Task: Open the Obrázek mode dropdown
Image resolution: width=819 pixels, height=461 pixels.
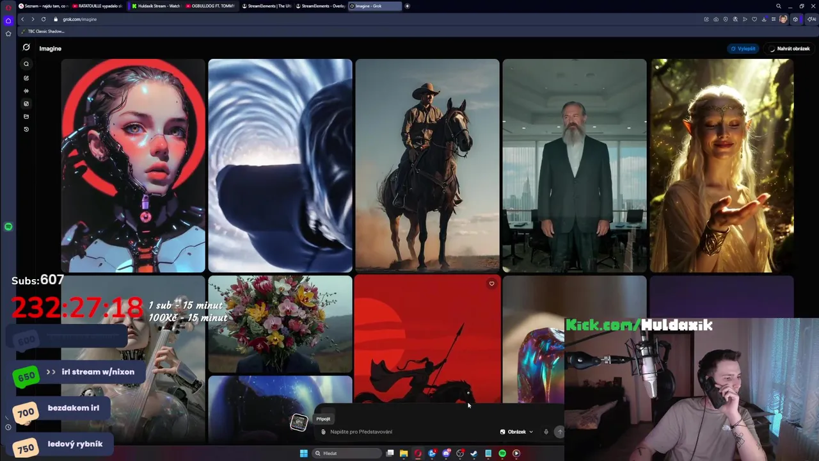Action: click(516, 432)
